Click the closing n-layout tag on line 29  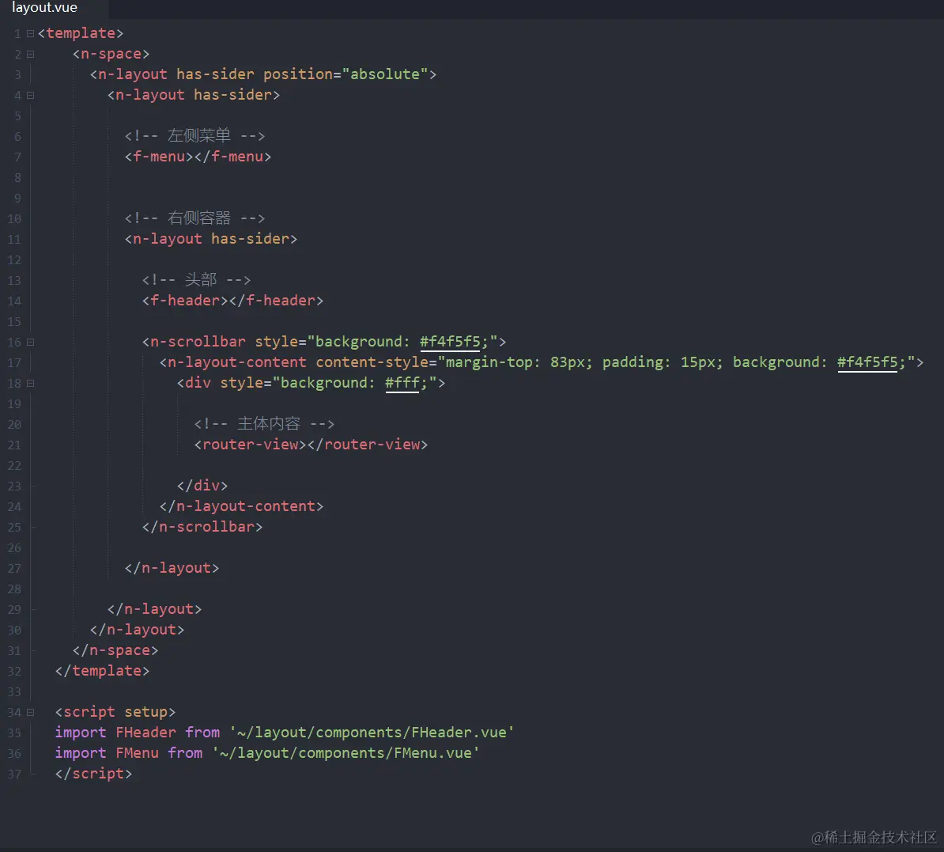[154, 609]
